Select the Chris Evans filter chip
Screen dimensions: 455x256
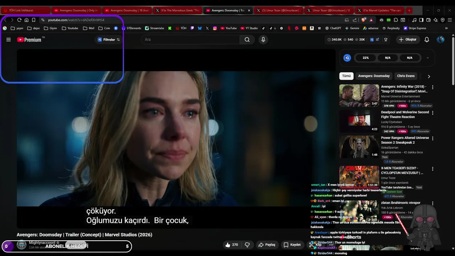[406, 76]
